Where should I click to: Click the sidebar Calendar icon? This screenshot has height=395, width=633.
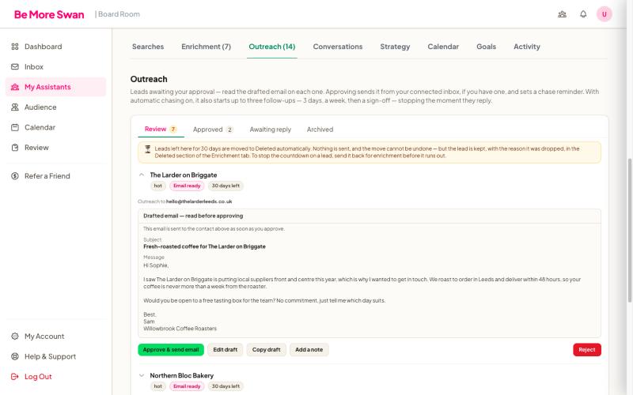[x=15, y=127]
